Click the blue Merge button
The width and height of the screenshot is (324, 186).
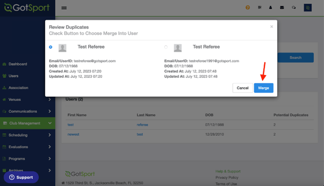click(x=264, y=88)
